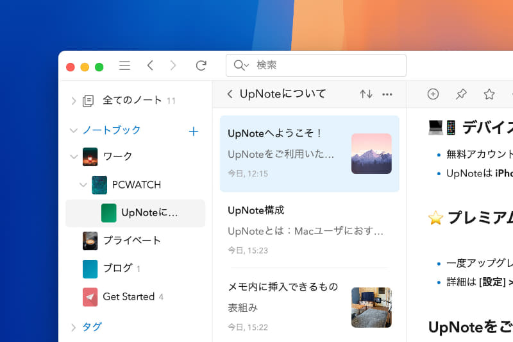Screen dimensions: 513x342
Task: Pin the current note
Action: [x=461, y=94]
